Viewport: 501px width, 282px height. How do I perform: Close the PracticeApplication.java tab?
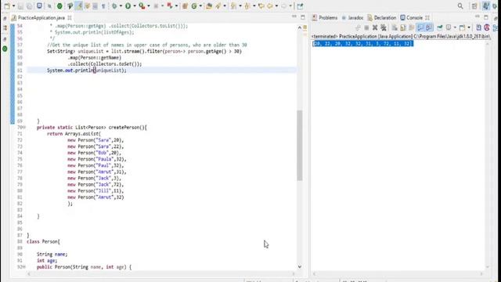[70, 18]
